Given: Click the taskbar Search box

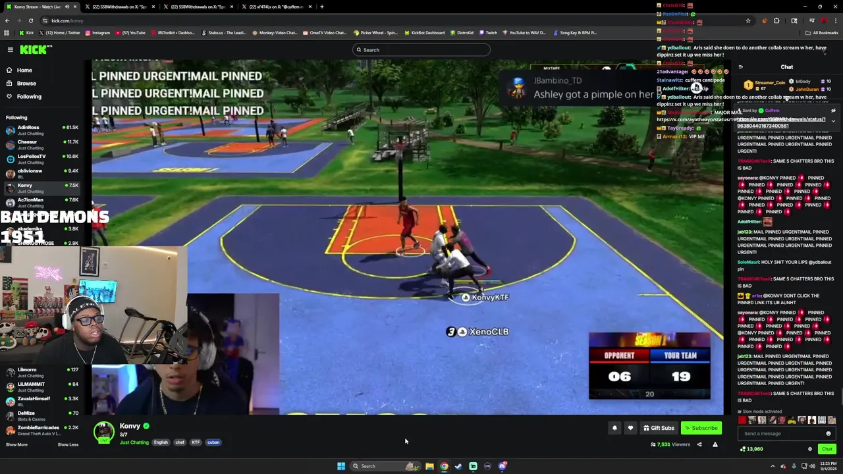Looking at the screenshot, I should point(385,466).
